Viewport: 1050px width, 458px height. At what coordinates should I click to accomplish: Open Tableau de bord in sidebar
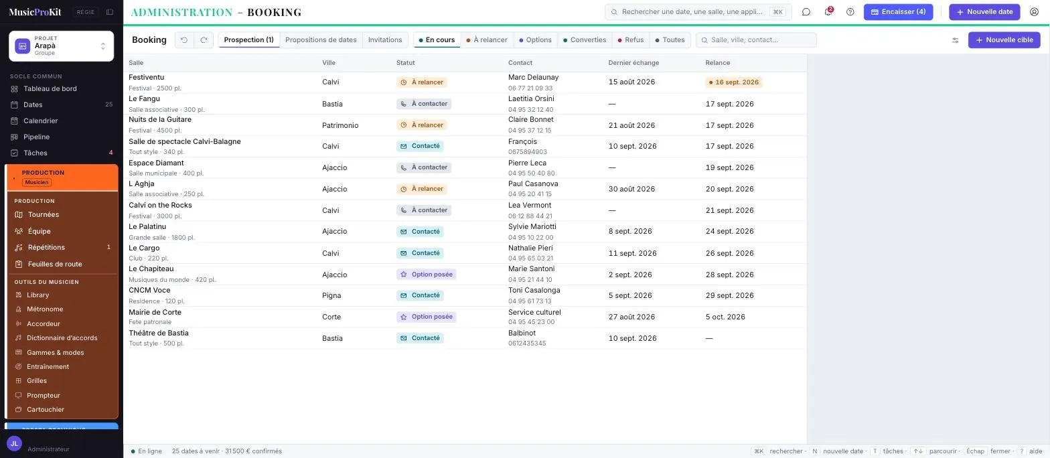tap(62, 89)
